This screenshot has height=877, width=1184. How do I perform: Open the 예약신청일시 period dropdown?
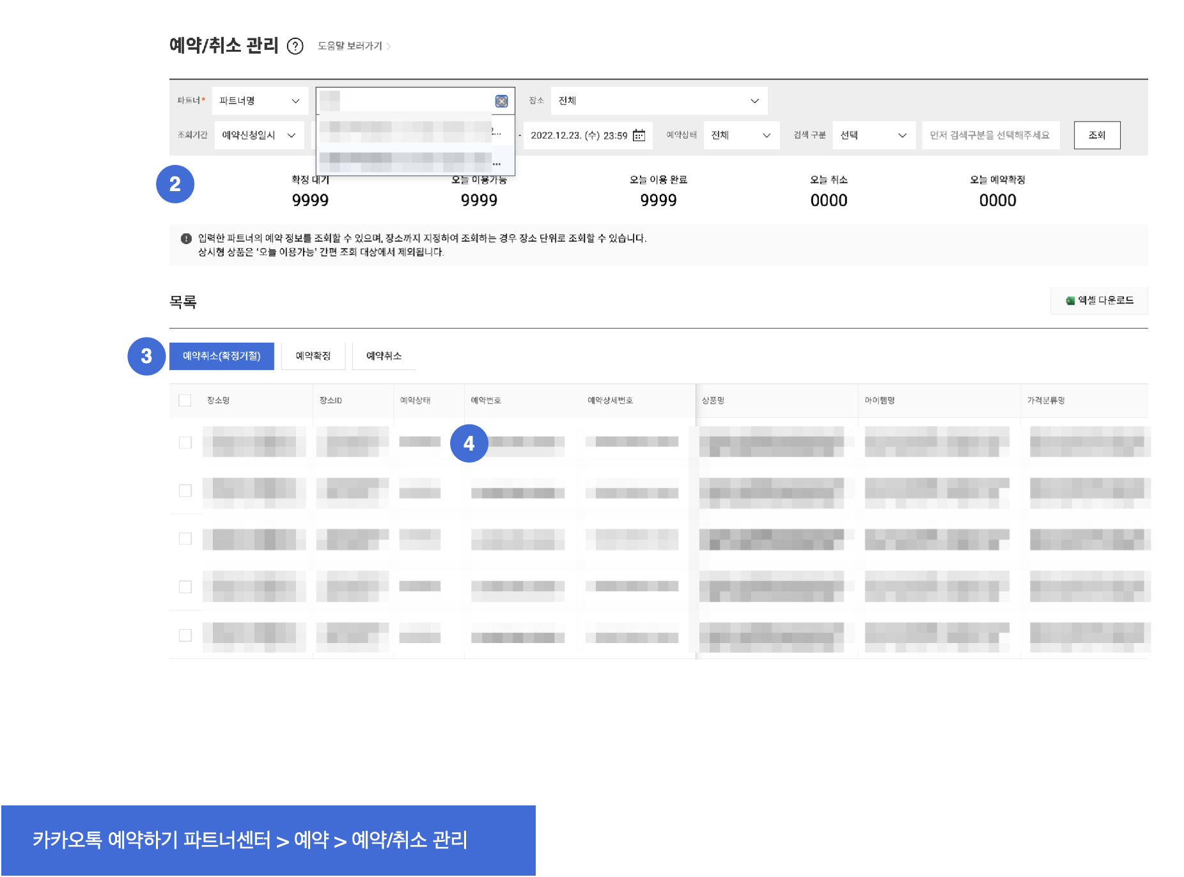coord(259,136)
